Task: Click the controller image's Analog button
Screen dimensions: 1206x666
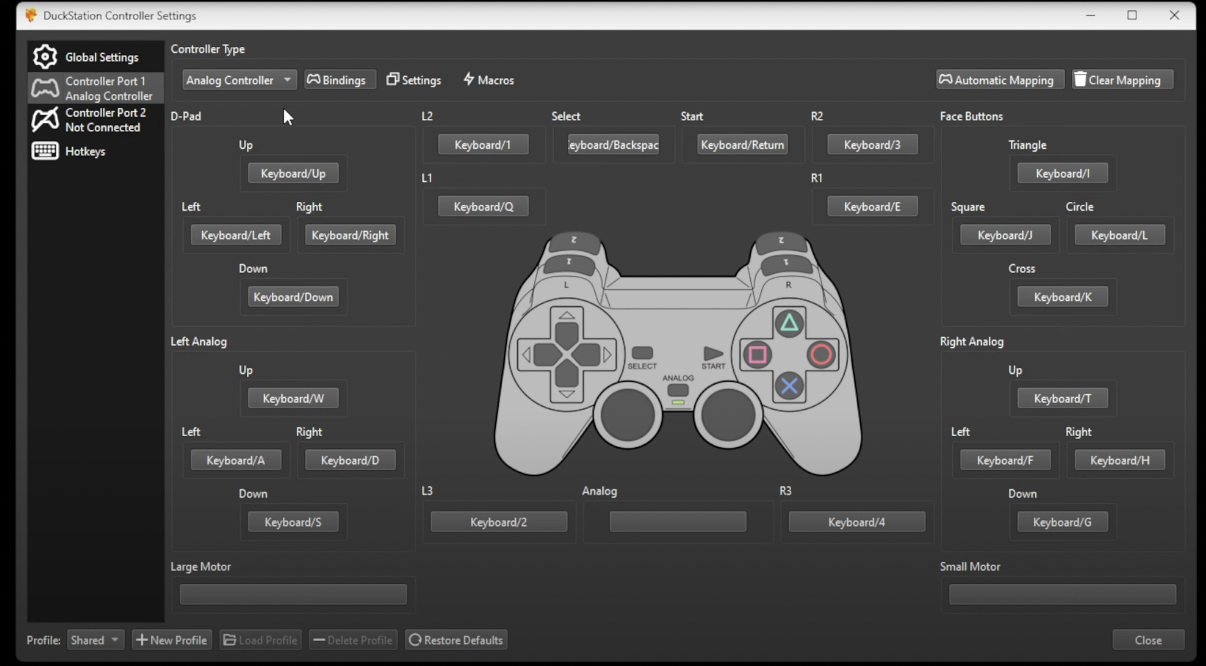Action: pyautogui.click(x=678, y=390)
